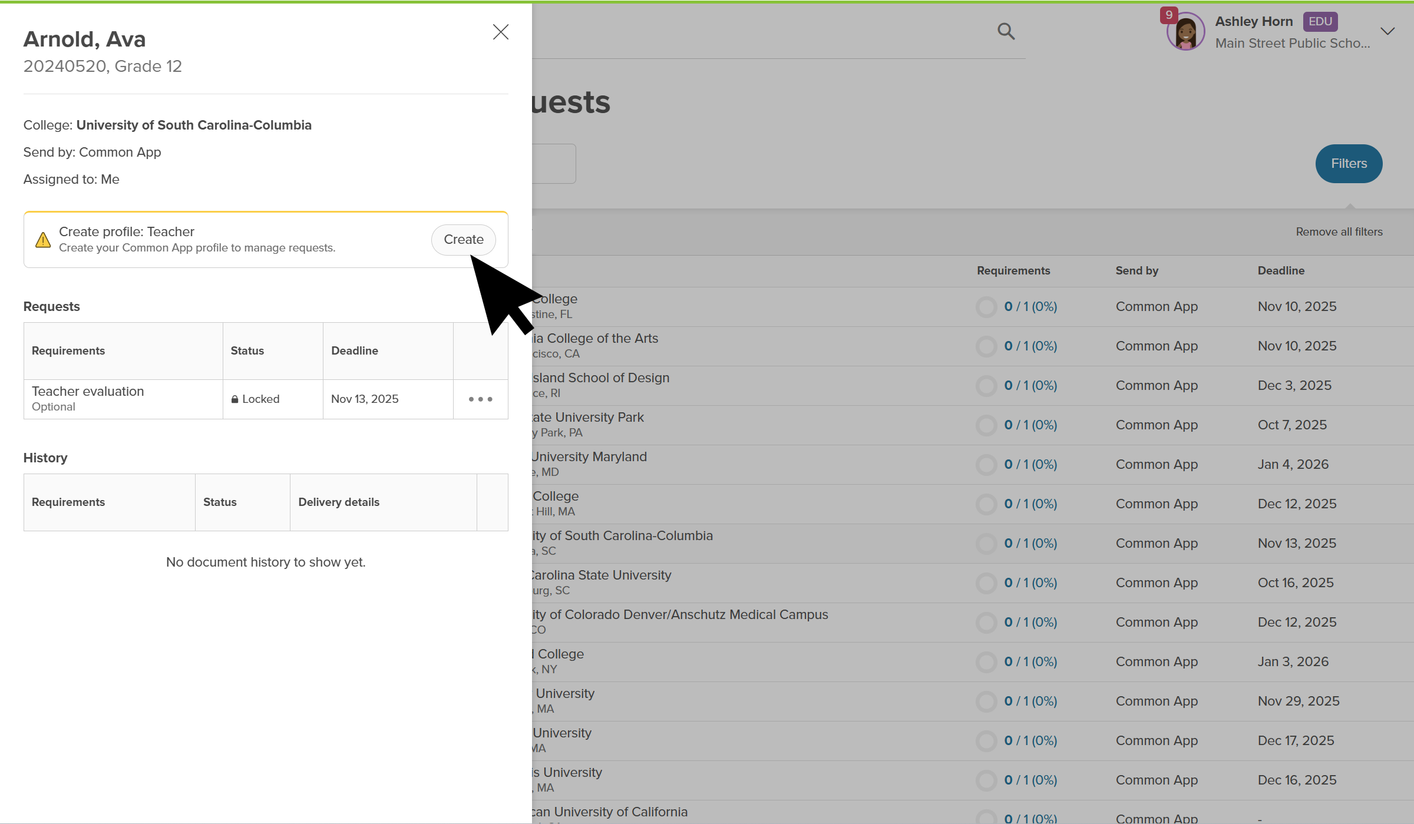Viewport: 1414px width, 824px height.
Task: Toggle the requirement circle on the Orangeburg, SC row
Action: (986, 583)
